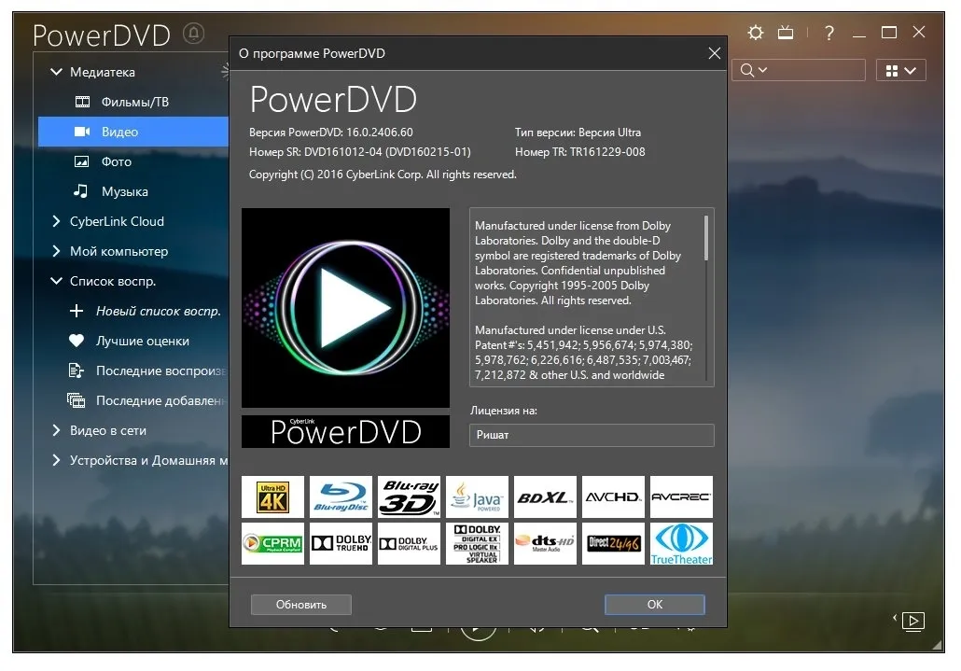The image size is (961, 671).
Task: Click the Обновить button
Action: [x=301, y=604]
